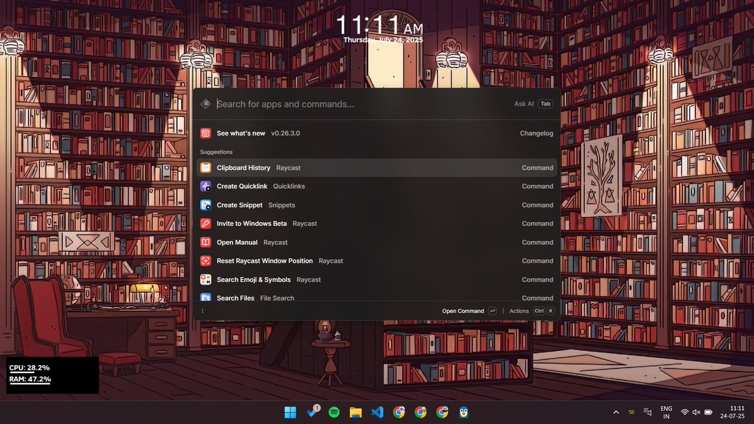Open File Explorer from the taskbar
754x424 pixels.
[356, 412]
